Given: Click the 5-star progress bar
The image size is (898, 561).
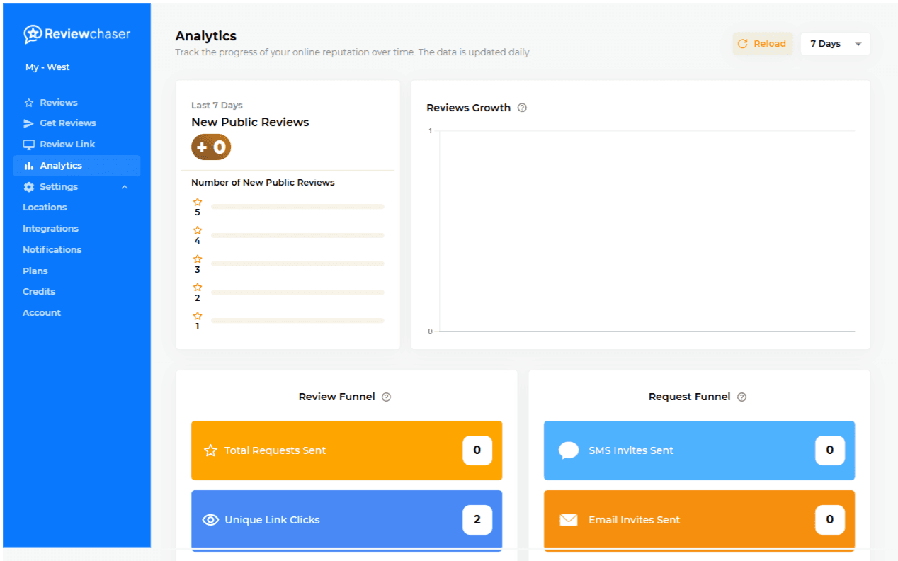Looking at the screenshot, I should 297,207.
